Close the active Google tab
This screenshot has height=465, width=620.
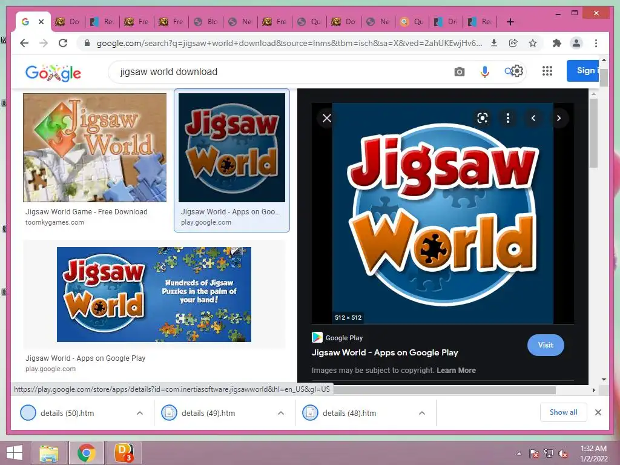point(41,22)
